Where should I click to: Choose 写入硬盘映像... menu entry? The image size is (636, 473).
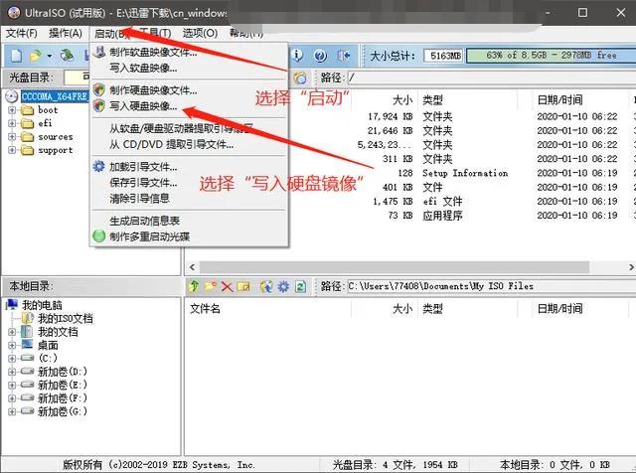click(x=189, y=106)
